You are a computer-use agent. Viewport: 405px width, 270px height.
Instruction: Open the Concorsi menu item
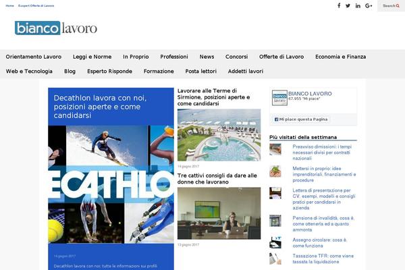[237, 57]
